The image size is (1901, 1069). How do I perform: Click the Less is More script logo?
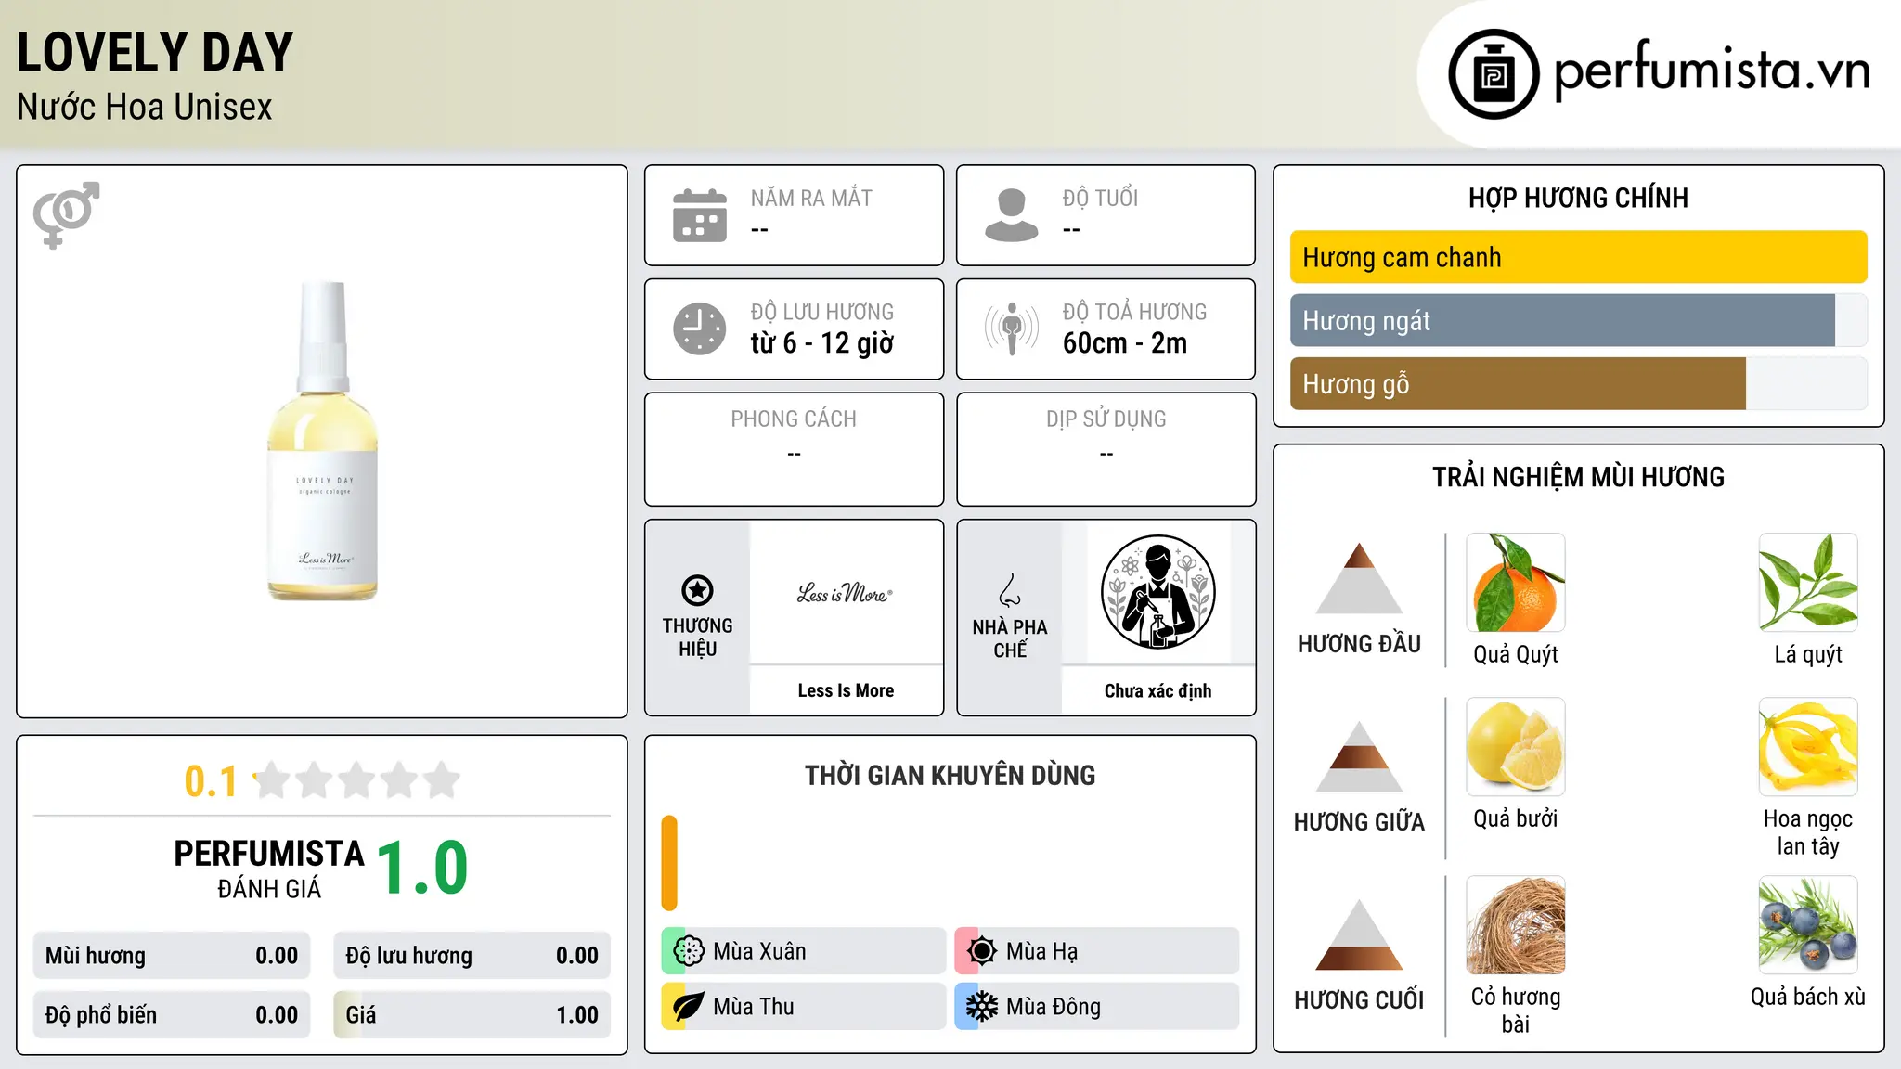click(845, 593)
